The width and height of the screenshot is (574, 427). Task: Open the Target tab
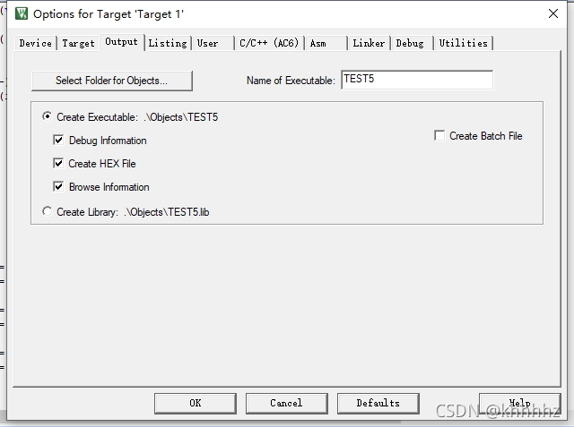point(78,43)
